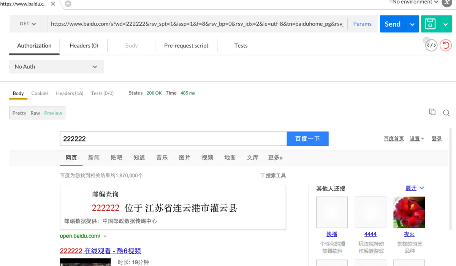Reset the request with red icon

(446, 45)
